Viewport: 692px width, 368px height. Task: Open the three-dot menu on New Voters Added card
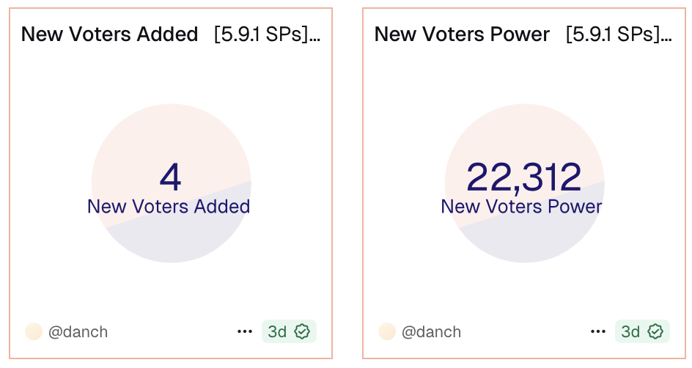click(245, 332)
